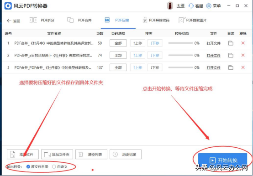Screen dimensions: 253x176
Task: Click 全部 page selection for file 3
Action: [118, 67]
